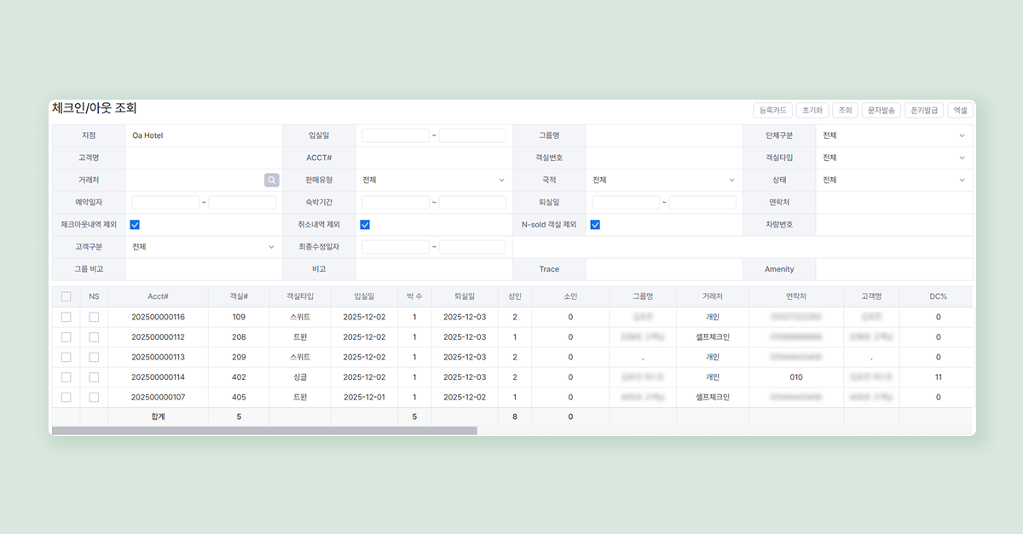
Task: Click Acct# cell 202500000116
Action: pos(158,317)
